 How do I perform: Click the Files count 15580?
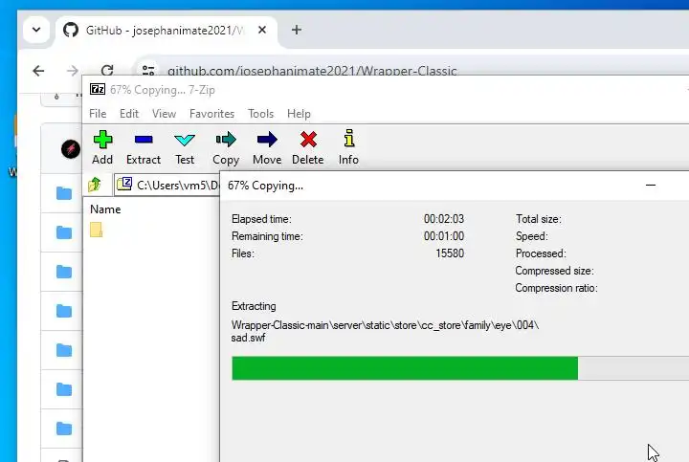point(450,253)
